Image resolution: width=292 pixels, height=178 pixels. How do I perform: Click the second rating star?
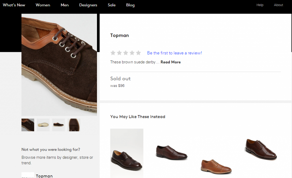click(119, 53)
